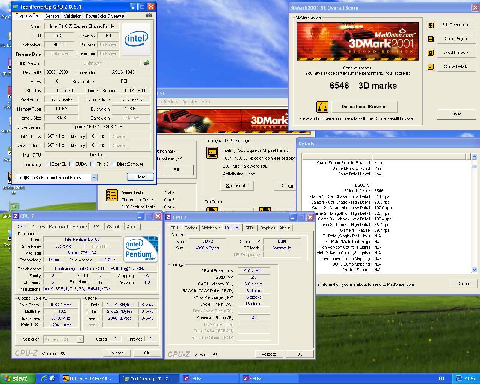Click Validate in the right CPU-Z window
The height and width of the screenshot is (384, 480).
tap(269, 354)
